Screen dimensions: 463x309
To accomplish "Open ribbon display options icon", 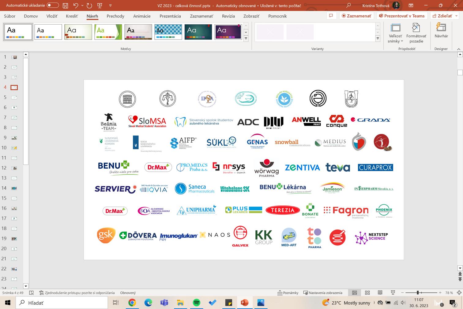I will tap(411, 6).
